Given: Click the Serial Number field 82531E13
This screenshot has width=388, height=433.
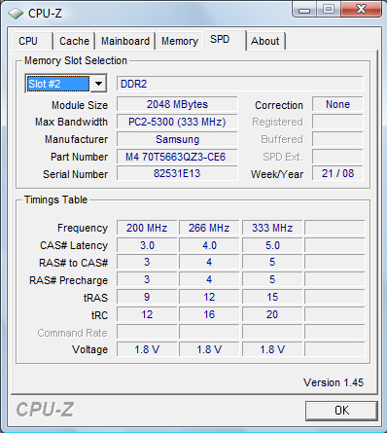Looking at the screenshot, I should point(177,173).
